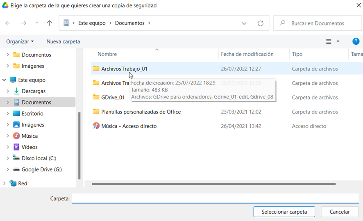Open the Descargas folder in sidebar
363x221 pixels.
[33, 91]
